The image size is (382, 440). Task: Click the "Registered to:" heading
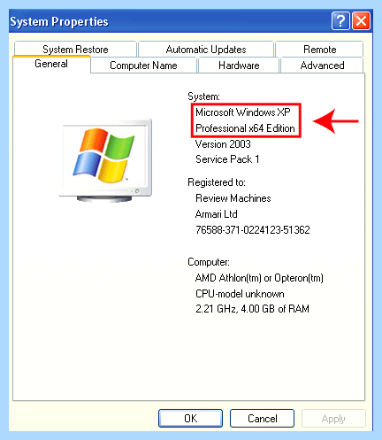(217, 182)
